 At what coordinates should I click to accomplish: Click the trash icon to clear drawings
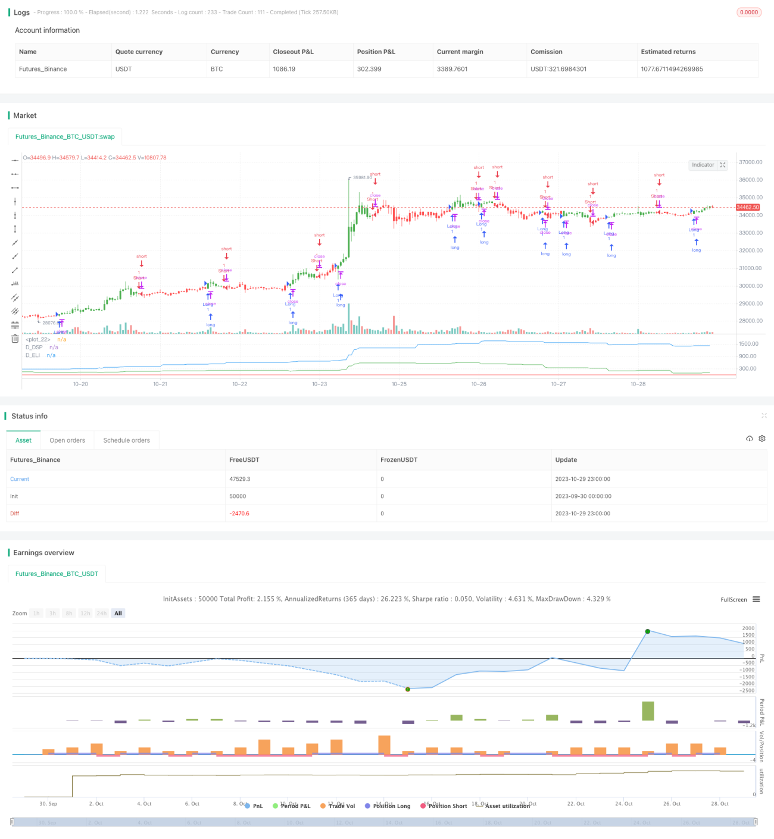point(15,339)
